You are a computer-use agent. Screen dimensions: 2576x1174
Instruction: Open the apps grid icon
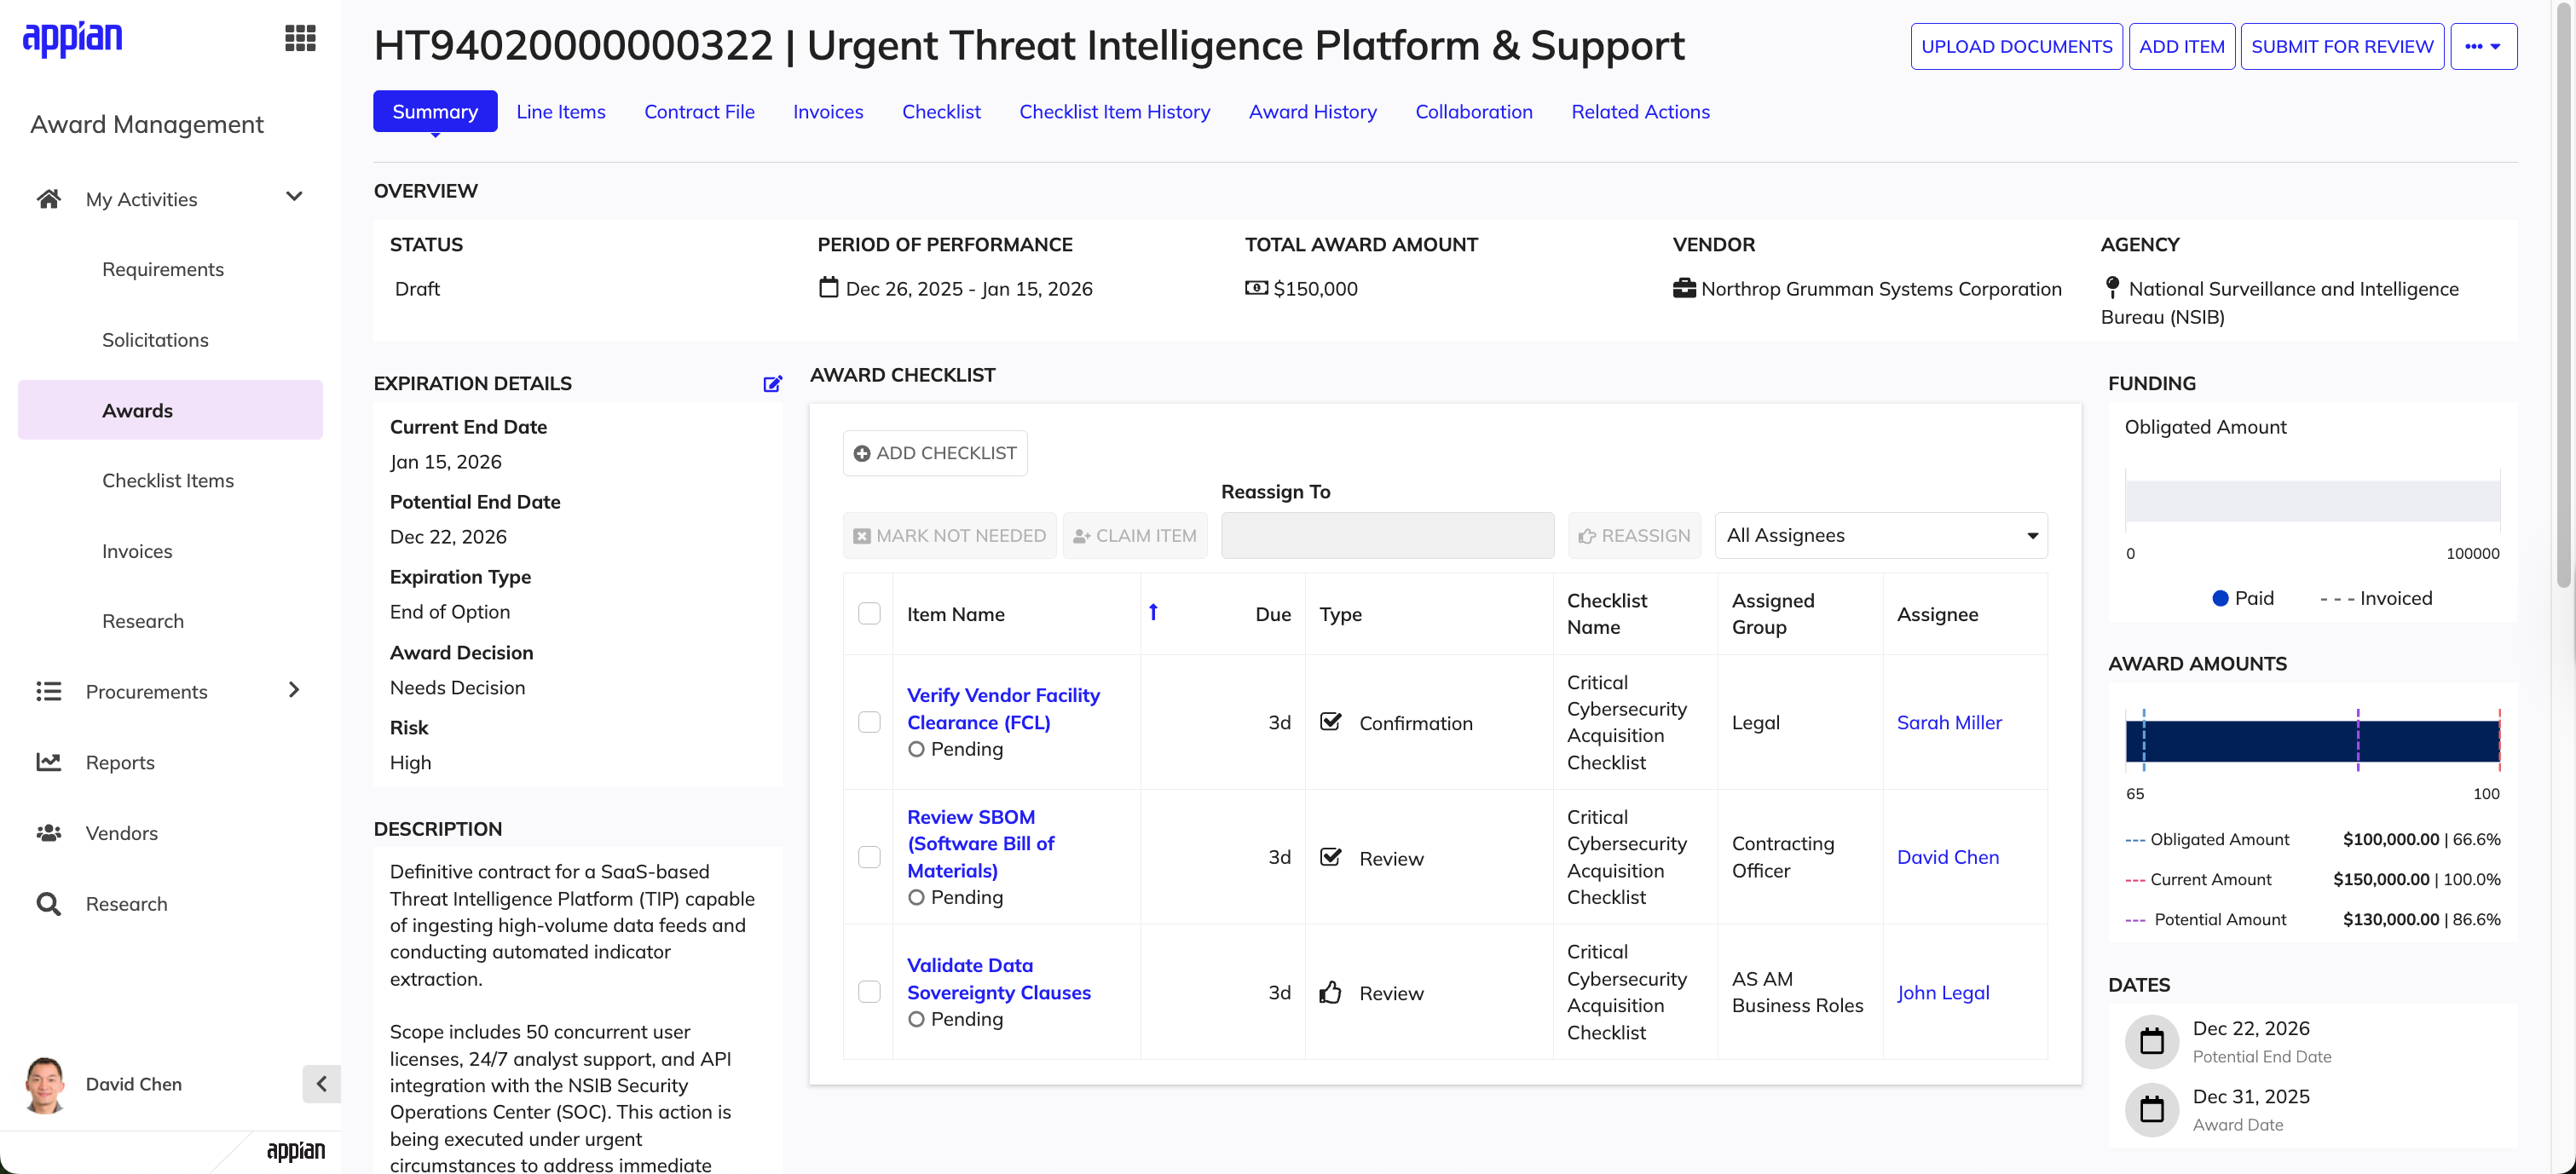pyautogui.click(x=300, y=38)
